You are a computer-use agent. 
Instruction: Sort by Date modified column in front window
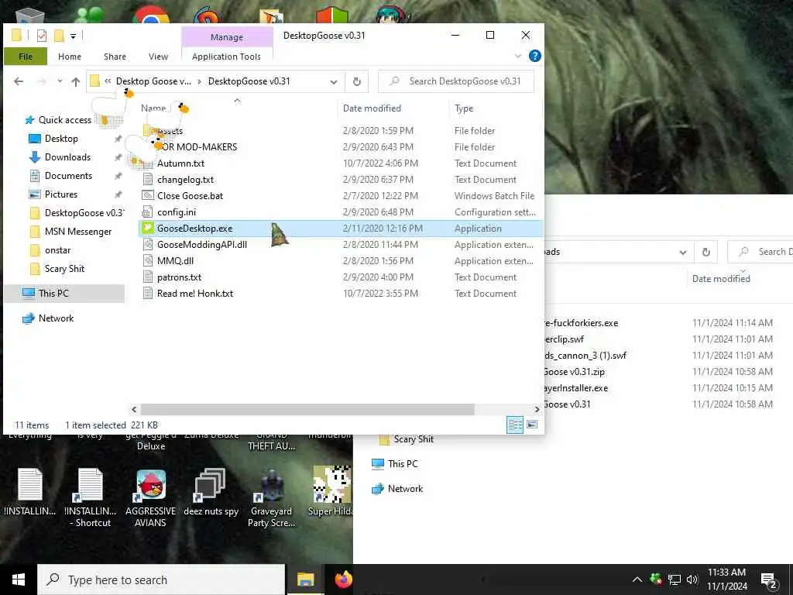[x=372, y=108]
